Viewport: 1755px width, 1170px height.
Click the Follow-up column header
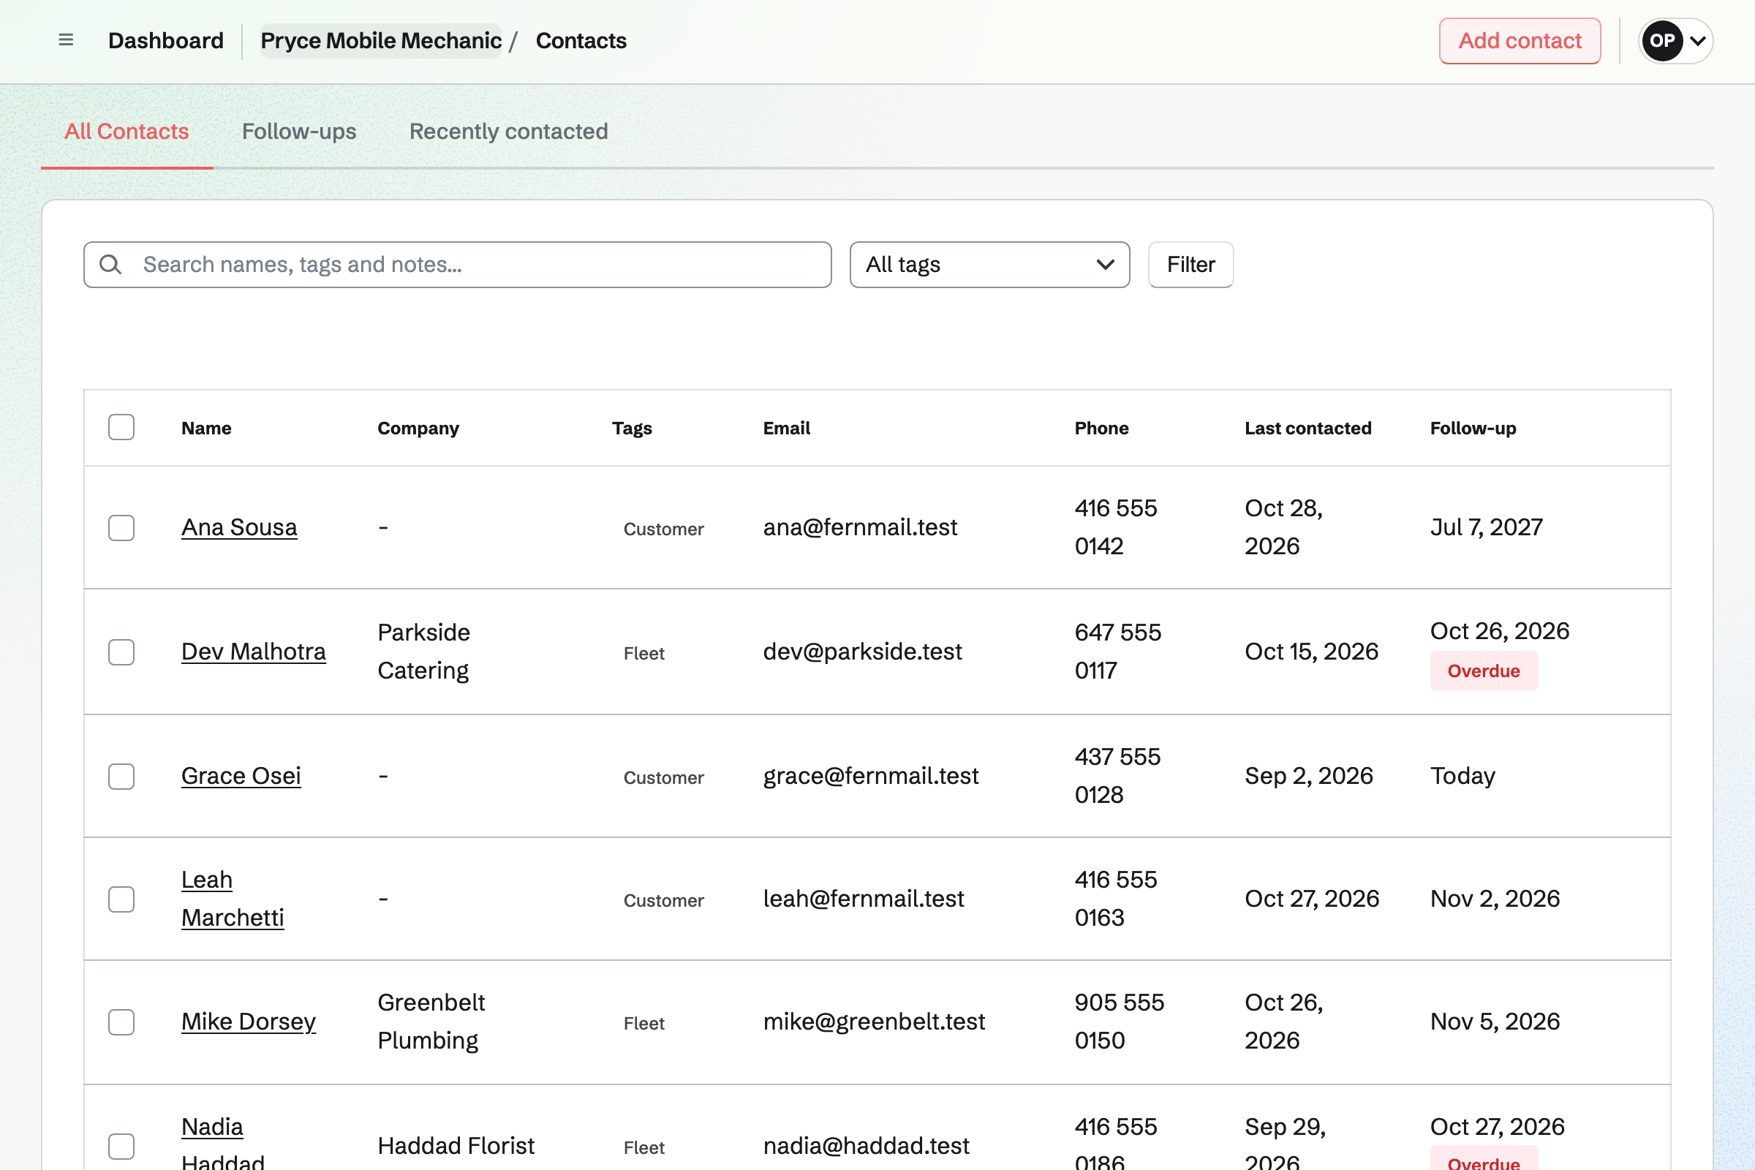pyautogui.click(x=1472, y=428)
